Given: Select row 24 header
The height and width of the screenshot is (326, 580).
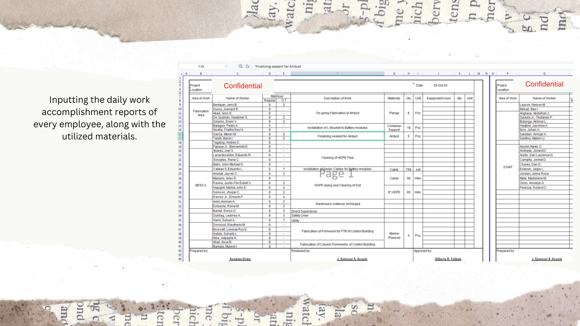Looking at the screenshot, I should point(180,169).
